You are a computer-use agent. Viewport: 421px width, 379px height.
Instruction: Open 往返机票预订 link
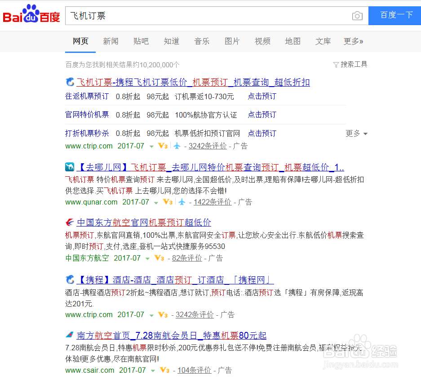point(87,96)
